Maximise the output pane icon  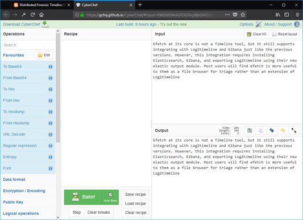point(294,130)
